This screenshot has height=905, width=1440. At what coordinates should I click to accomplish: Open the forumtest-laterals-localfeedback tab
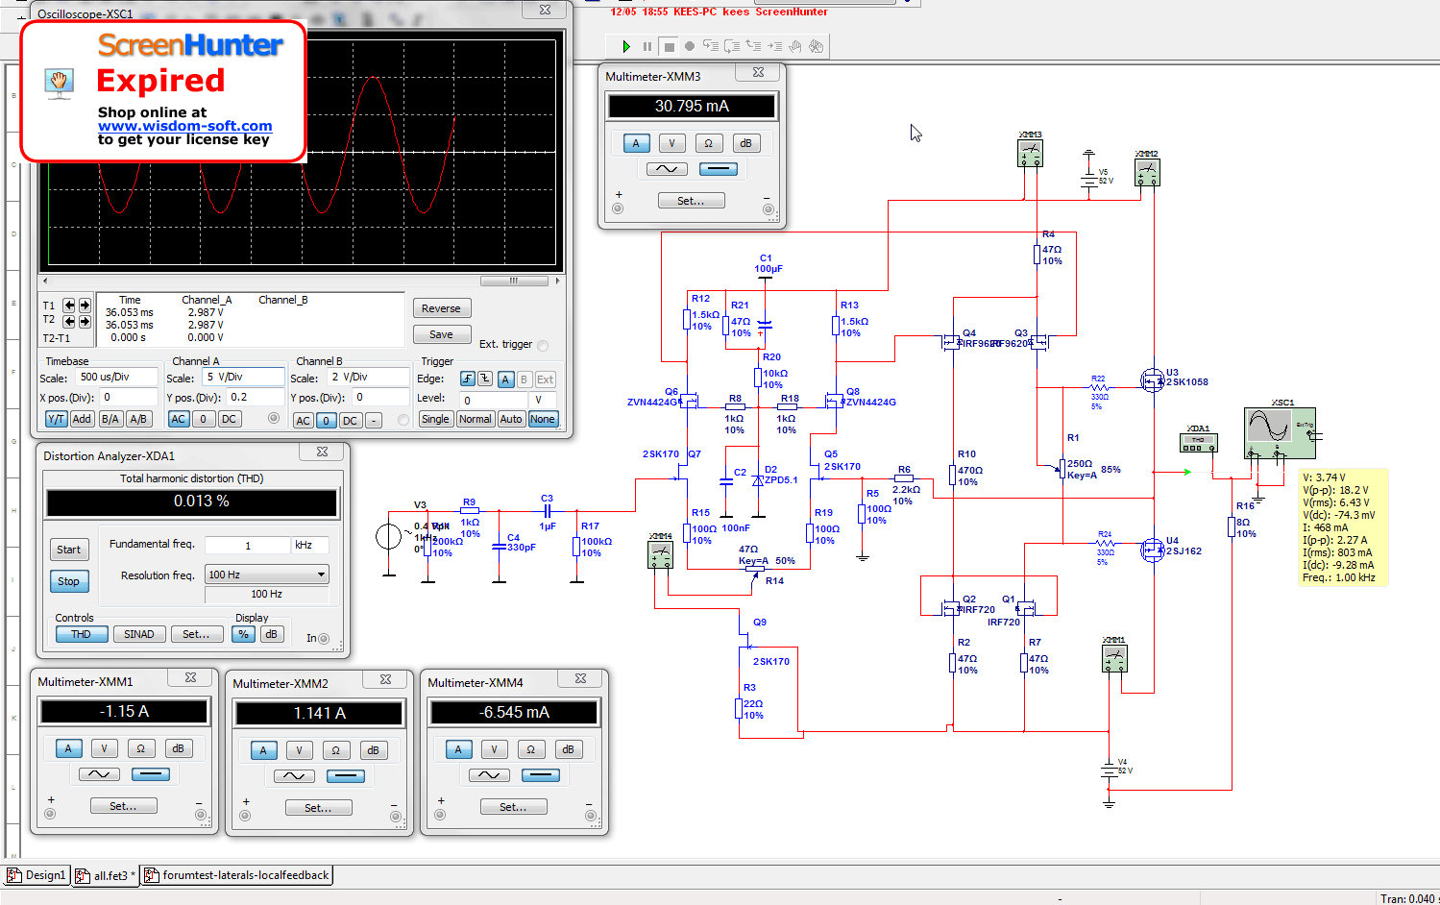(x=236, y=875)
